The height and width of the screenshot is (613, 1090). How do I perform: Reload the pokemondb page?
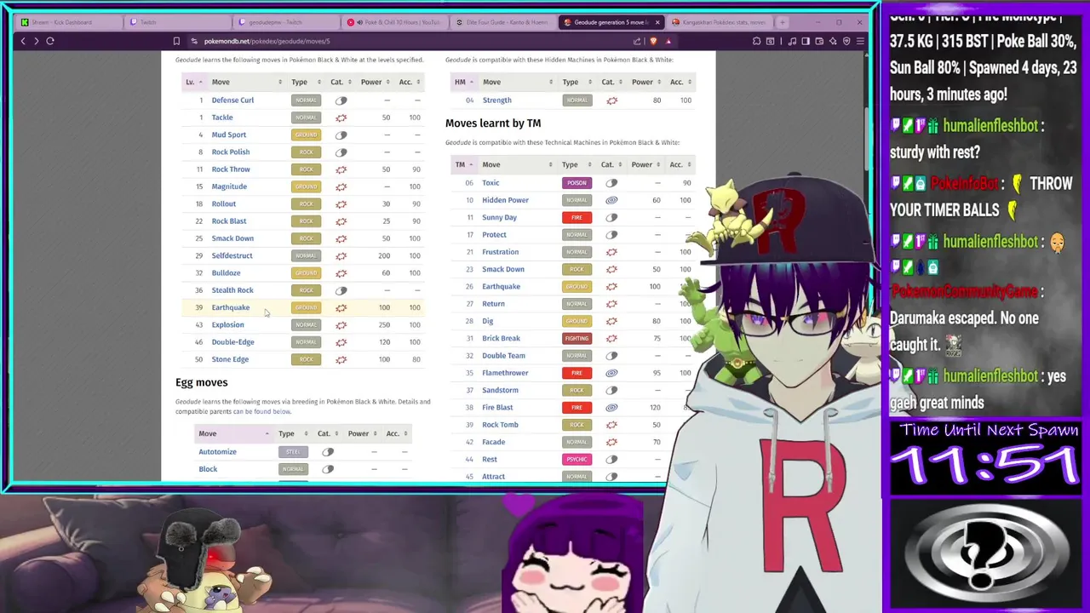tap(50, 41)
